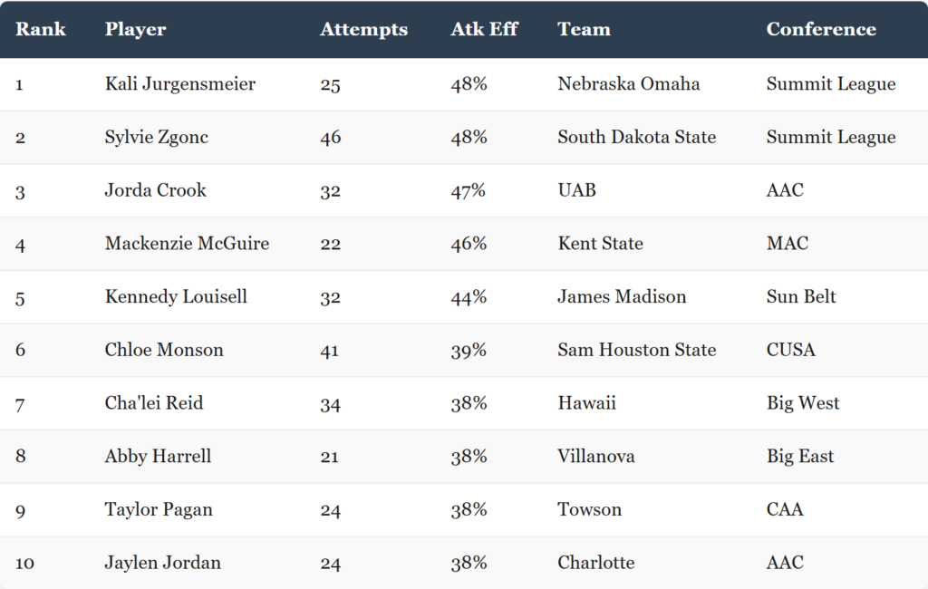Click the Towson team cell
The height and width of the screenshot is (589, 928).
[x=589, y=509]
